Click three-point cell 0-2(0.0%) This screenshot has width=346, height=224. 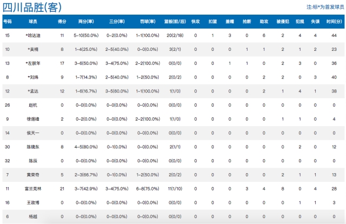(x=117, y=35)
